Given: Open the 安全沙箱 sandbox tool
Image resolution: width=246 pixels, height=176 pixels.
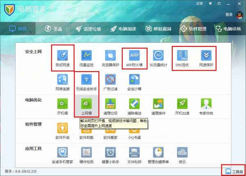Looking at the screenshot, I should pyautogui.click(x=134, y=82).
